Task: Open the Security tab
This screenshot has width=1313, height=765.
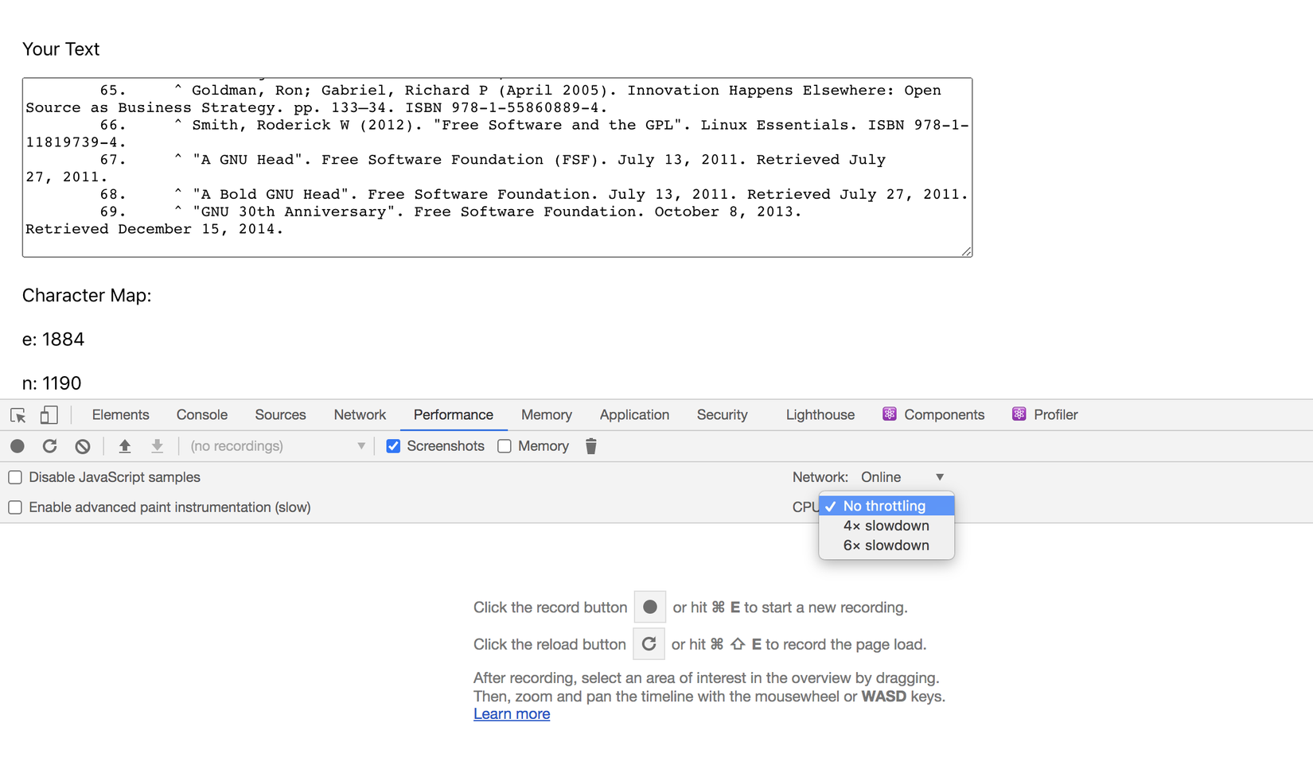Action: point(723,415)
